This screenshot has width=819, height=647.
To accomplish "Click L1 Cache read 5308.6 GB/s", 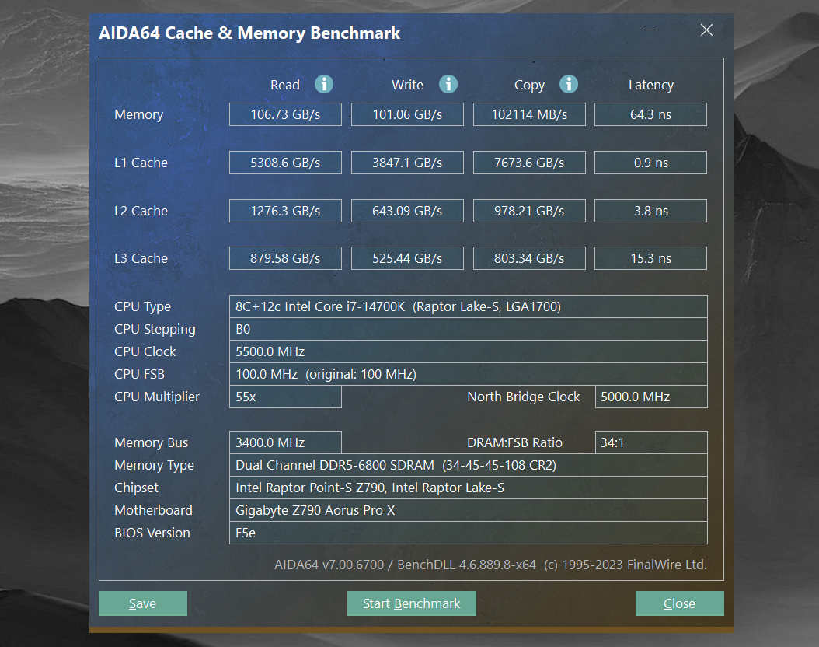I will tap(285, 163).
